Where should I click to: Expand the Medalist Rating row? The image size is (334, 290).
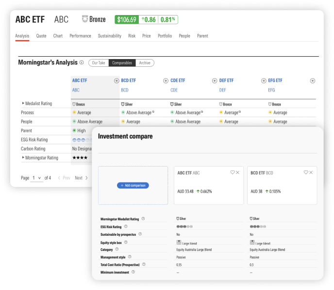tap(23, 103)
